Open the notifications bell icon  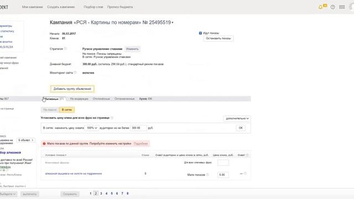pos(320,7)
